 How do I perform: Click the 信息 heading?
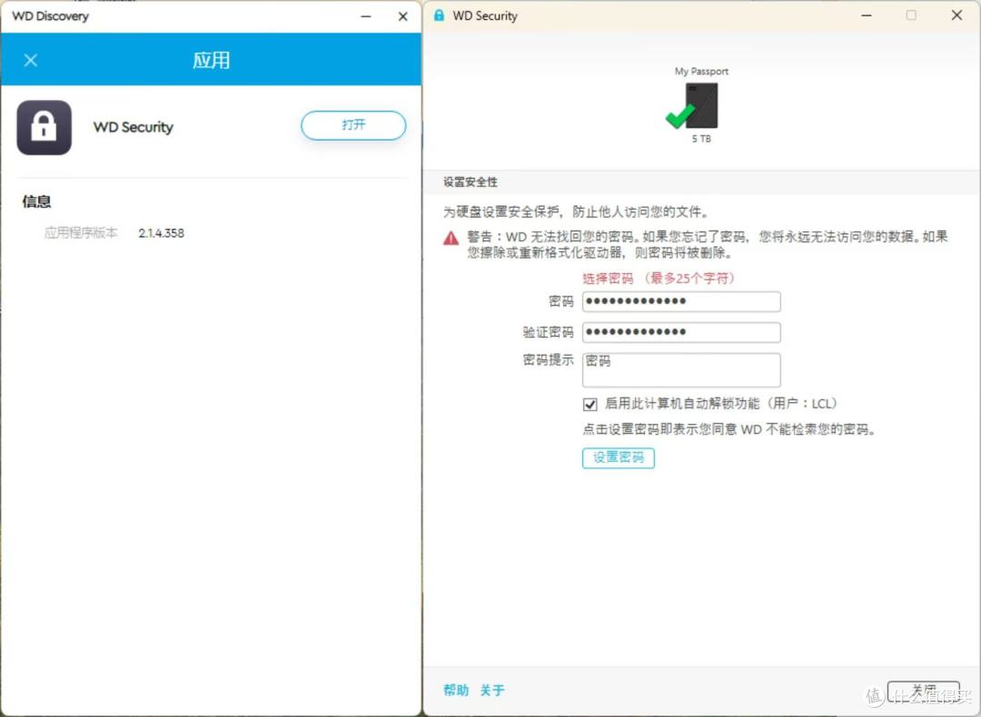pos(36,201)
